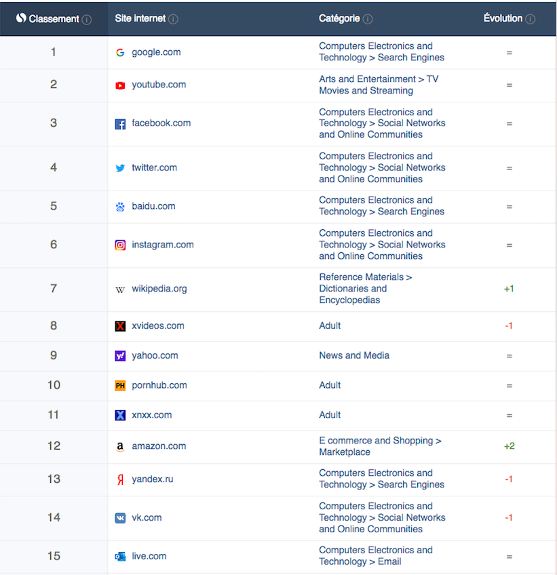Click info icon next to Classement header

[x=87, y=20]
